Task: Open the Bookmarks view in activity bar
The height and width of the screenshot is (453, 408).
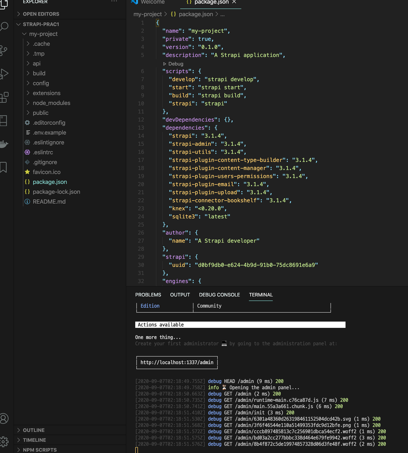Action: pos(4,167)
